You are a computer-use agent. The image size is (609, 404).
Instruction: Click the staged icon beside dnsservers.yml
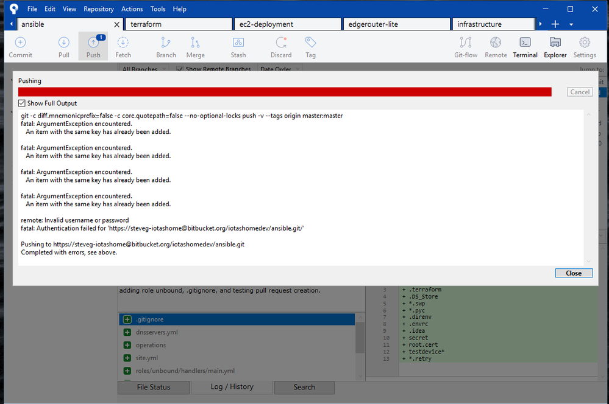pos(127,332)
